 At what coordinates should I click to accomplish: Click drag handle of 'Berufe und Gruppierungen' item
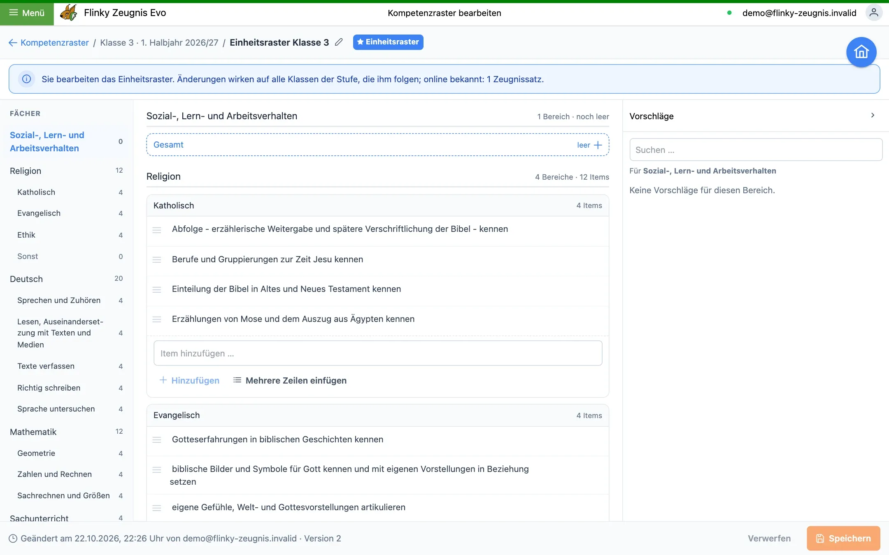[157, 260]
